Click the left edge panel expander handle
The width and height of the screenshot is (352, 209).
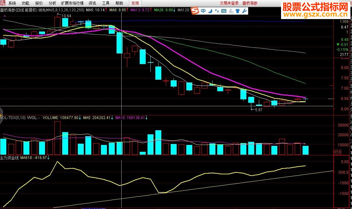[1, 116]
